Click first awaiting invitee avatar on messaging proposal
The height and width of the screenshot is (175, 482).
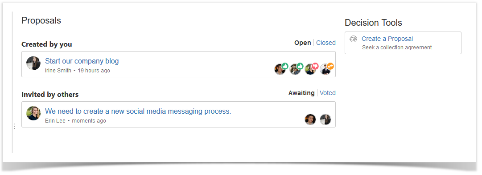[310, 119]
